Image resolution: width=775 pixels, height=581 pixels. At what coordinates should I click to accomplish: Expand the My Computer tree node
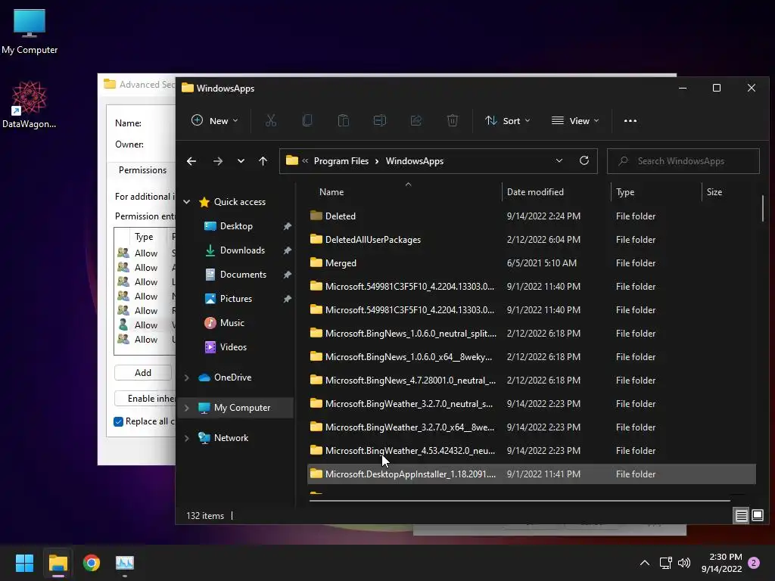(x=187, y=408)
